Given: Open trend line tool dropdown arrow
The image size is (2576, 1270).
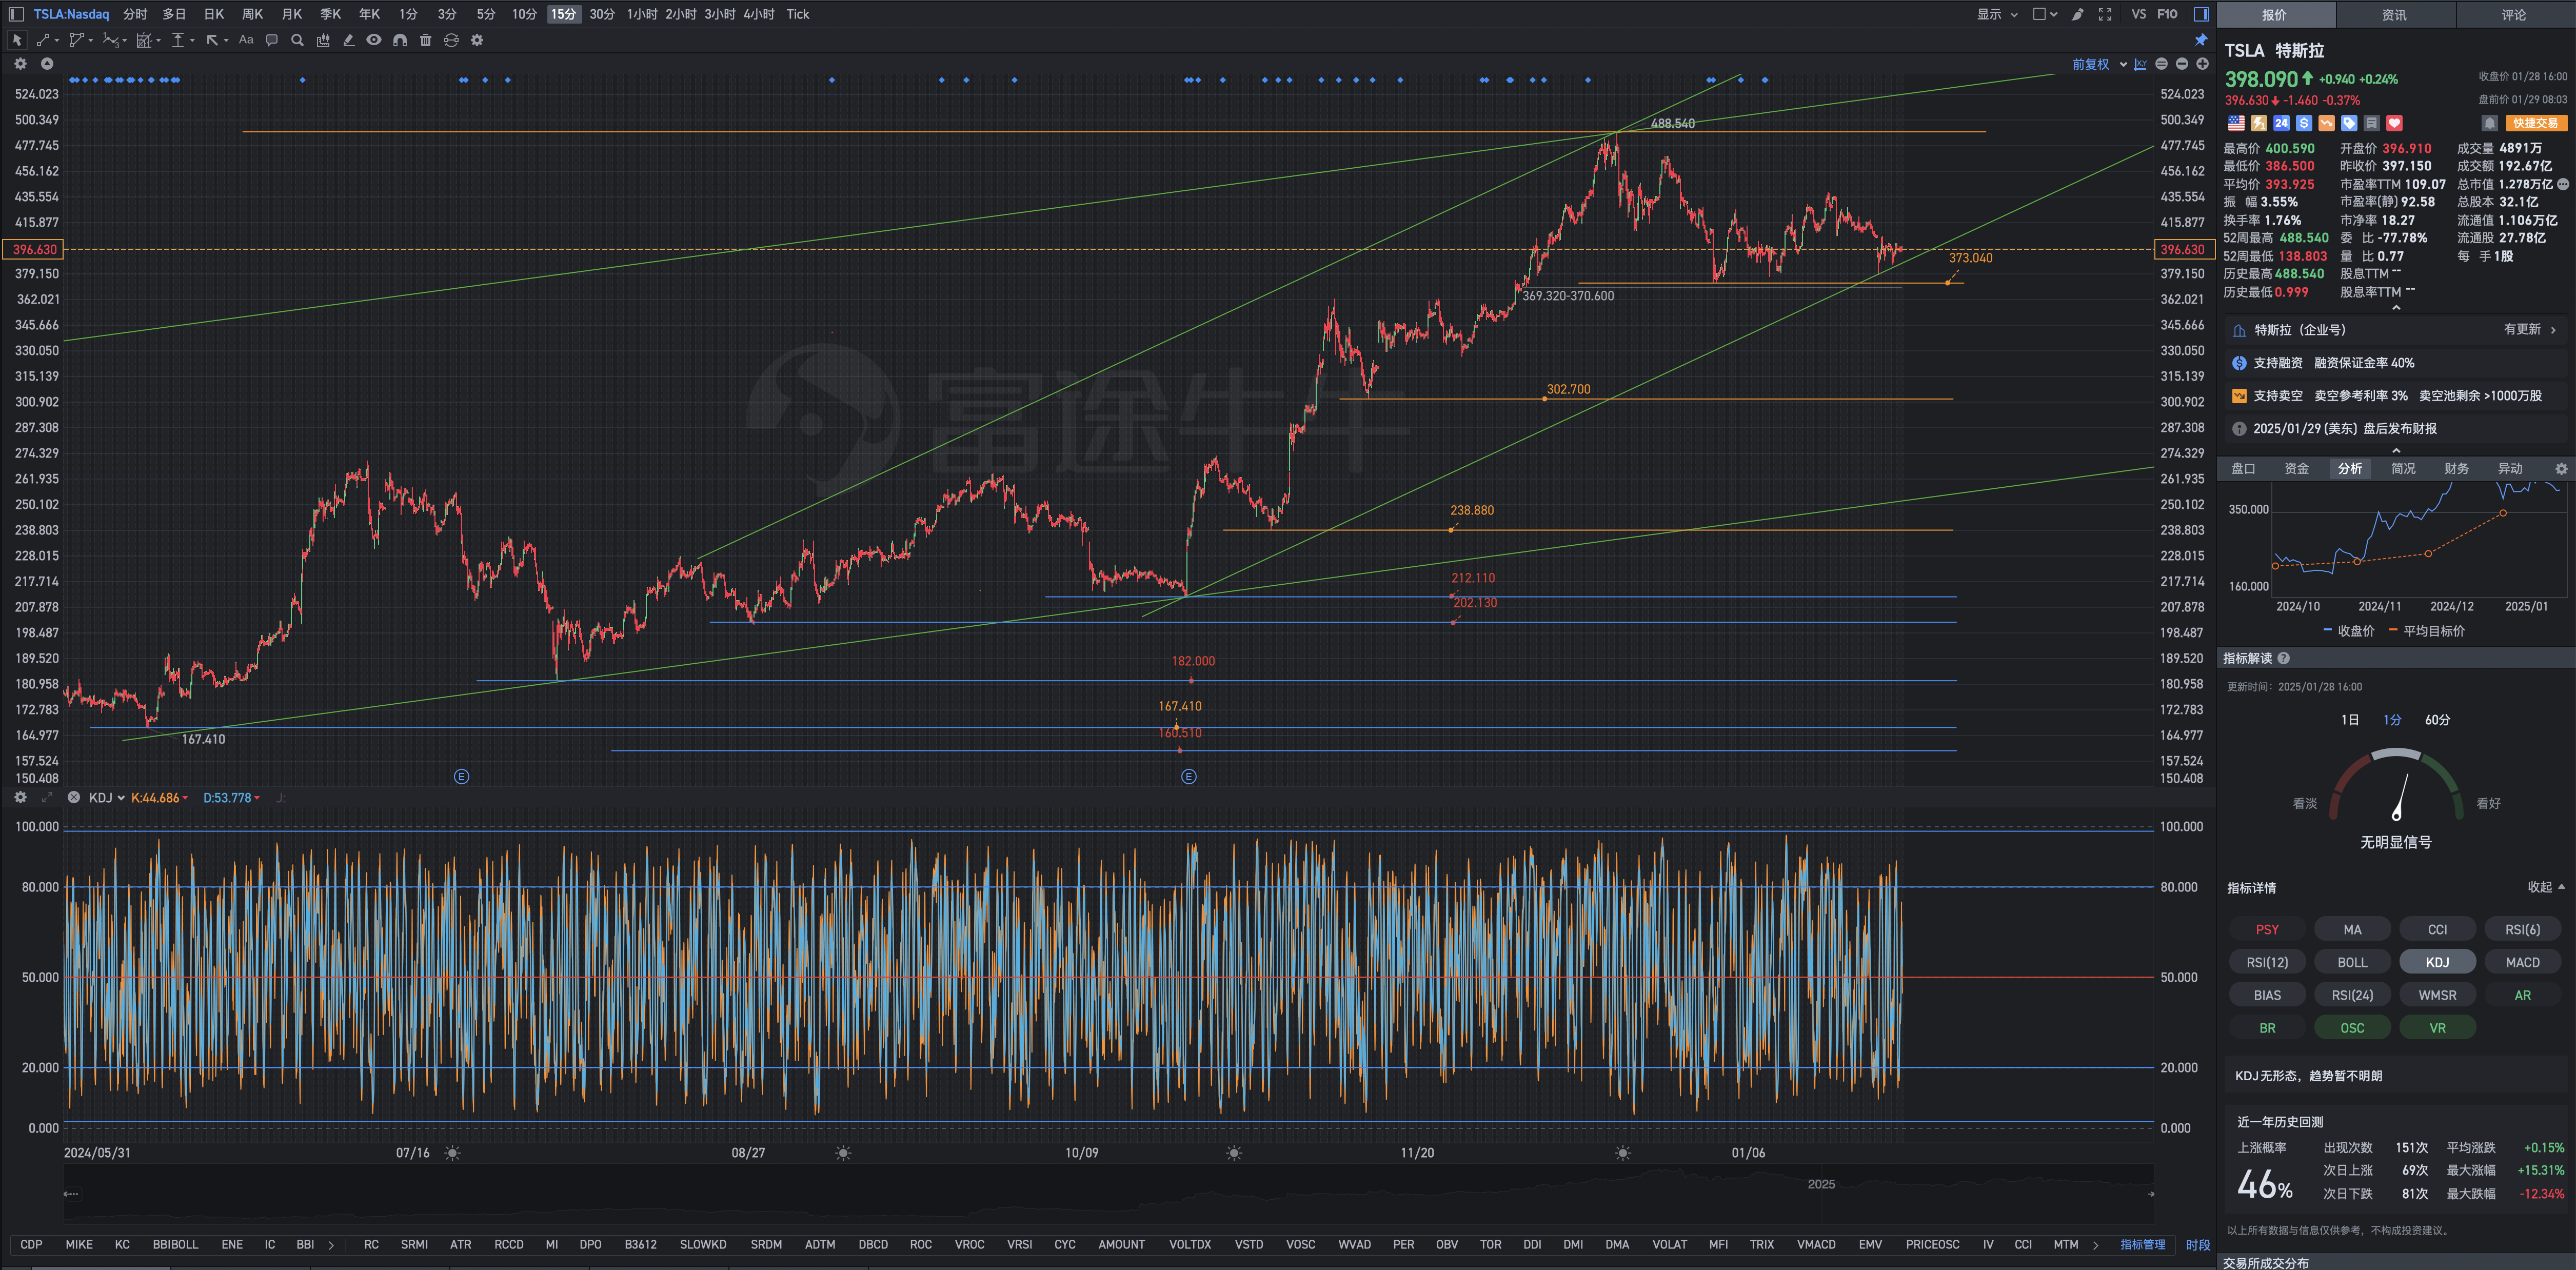Looking at the screenshot, I should pos(57,41).
